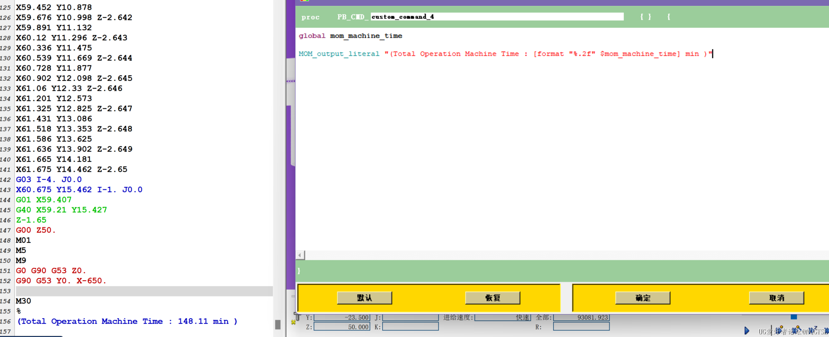Click line 'G0 G90 G53 Z0.'
The width and height of the screenshot is (829, 337).
pyautogui.click(x=51, y=270)
